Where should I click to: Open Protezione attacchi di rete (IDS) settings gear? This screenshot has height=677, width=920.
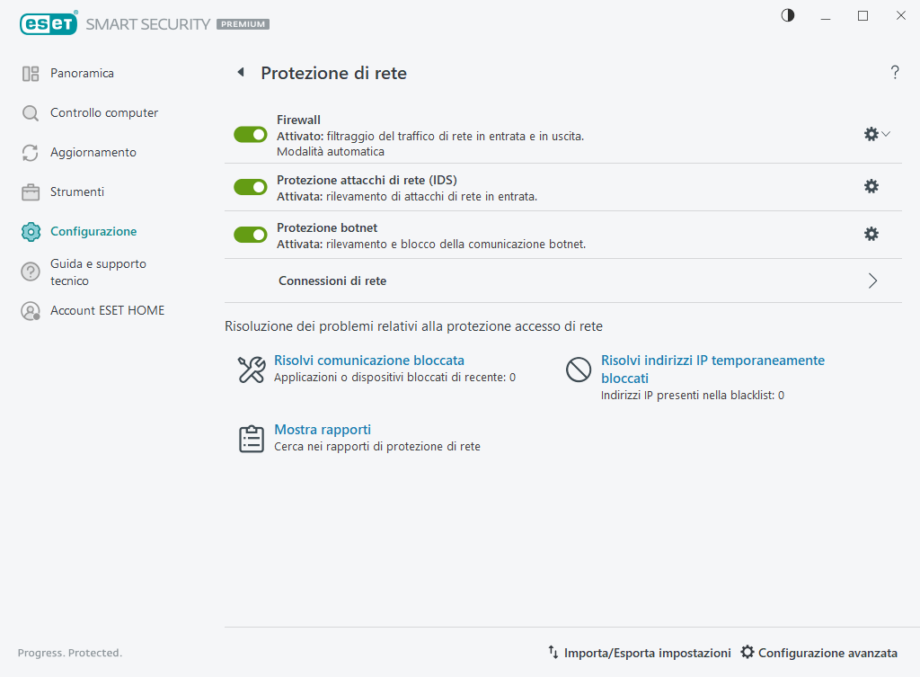click(x=871, y=186)
